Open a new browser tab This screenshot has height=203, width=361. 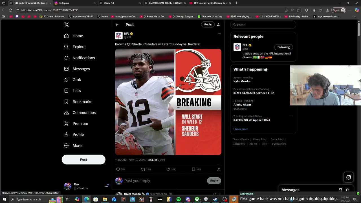click(x=236, y=3)
